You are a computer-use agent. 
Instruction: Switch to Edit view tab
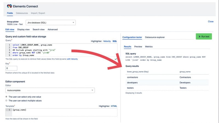tap(10, 29)
